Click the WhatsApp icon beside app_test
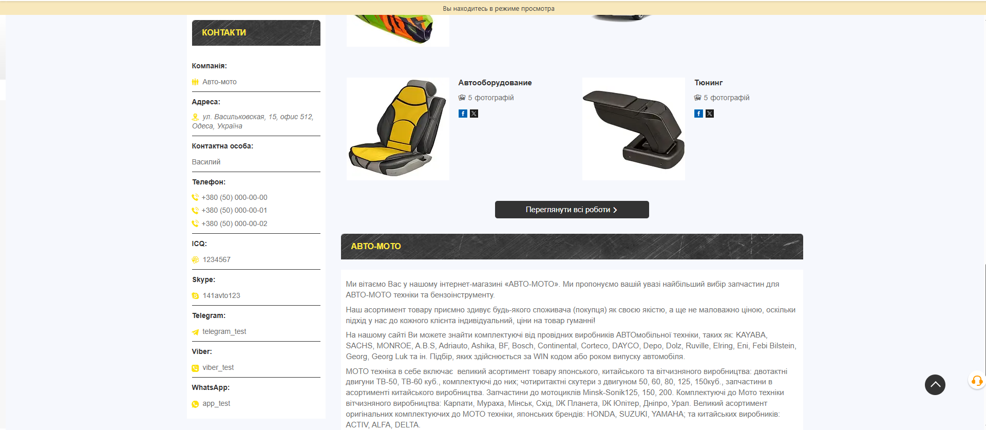The image size is (986, 430). click(195, 404)
